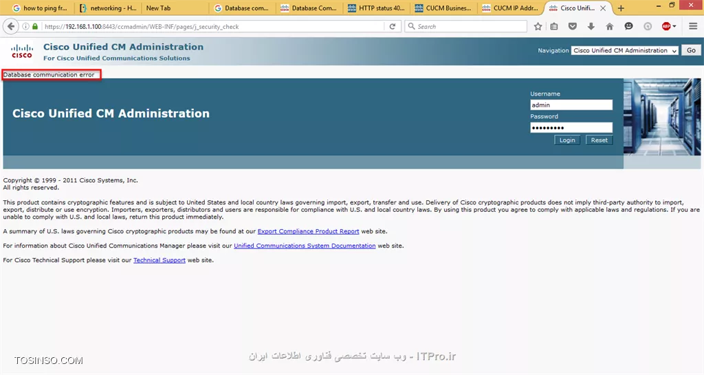Click the Database communication error message
The image size is (704, 375).
pyautogui.click(x=49, y=74)
